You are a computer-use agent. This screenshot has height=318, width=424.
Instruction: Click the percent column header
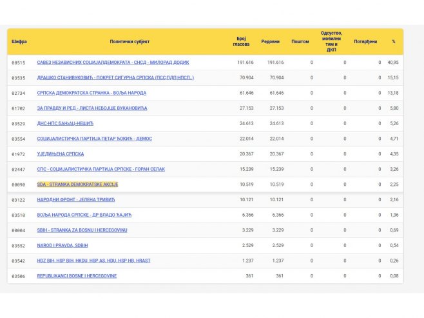394,42
